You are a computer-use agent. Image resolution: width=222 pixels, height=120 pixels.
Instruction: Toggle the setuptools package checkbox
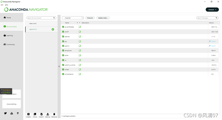point(63,50)
